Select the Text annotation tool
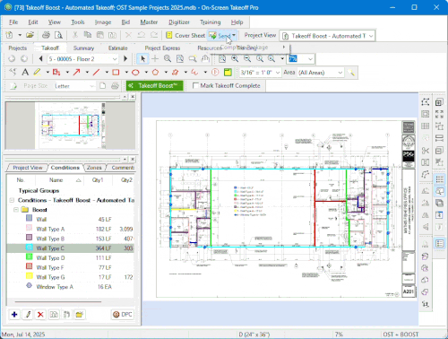The image size is (448, 339). coord(25,73)
